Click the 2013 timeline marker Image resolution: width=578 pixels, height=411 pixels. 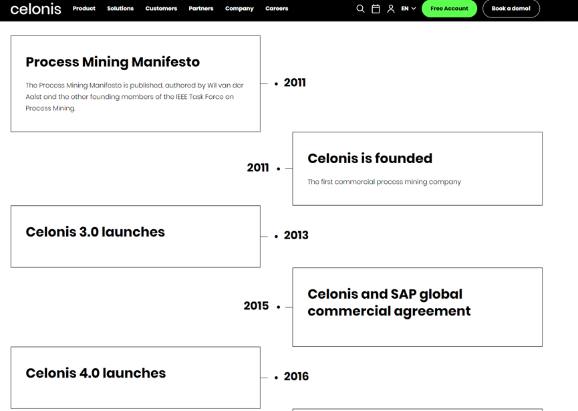276,236
